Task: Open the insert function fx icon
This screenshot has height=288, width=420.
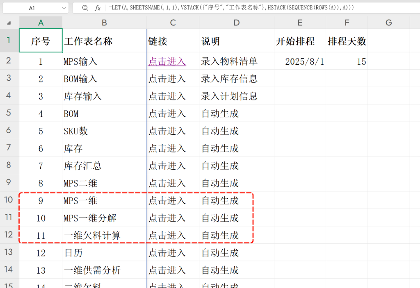Action: coord(98,8)
